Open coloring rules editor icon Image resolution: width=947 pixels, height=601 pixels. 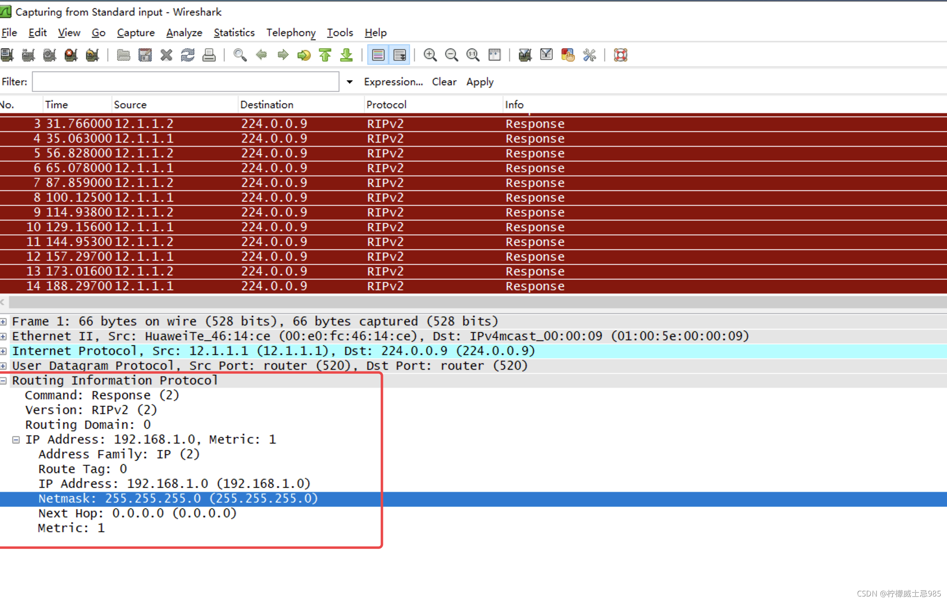pyautogui.click(x=568, y=55)
